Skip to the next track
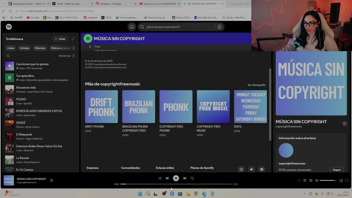The image size is (352, 198). click(185, 178)
